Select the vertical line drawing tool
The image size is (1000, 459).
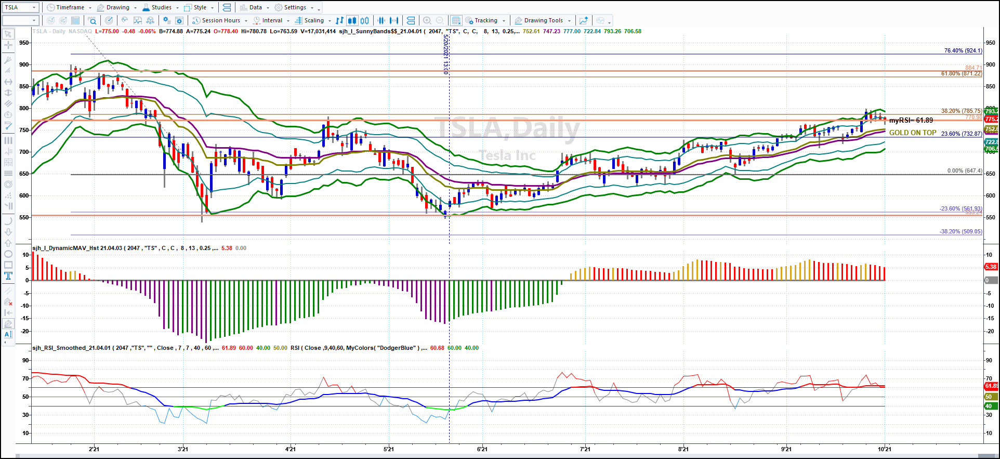tap(8, 93)
